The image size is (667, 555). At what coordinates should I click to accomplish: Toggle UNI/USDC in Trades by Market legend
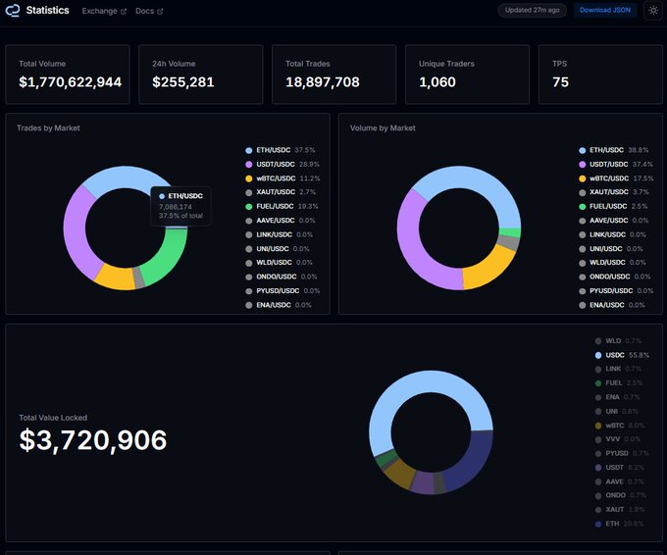278,248
